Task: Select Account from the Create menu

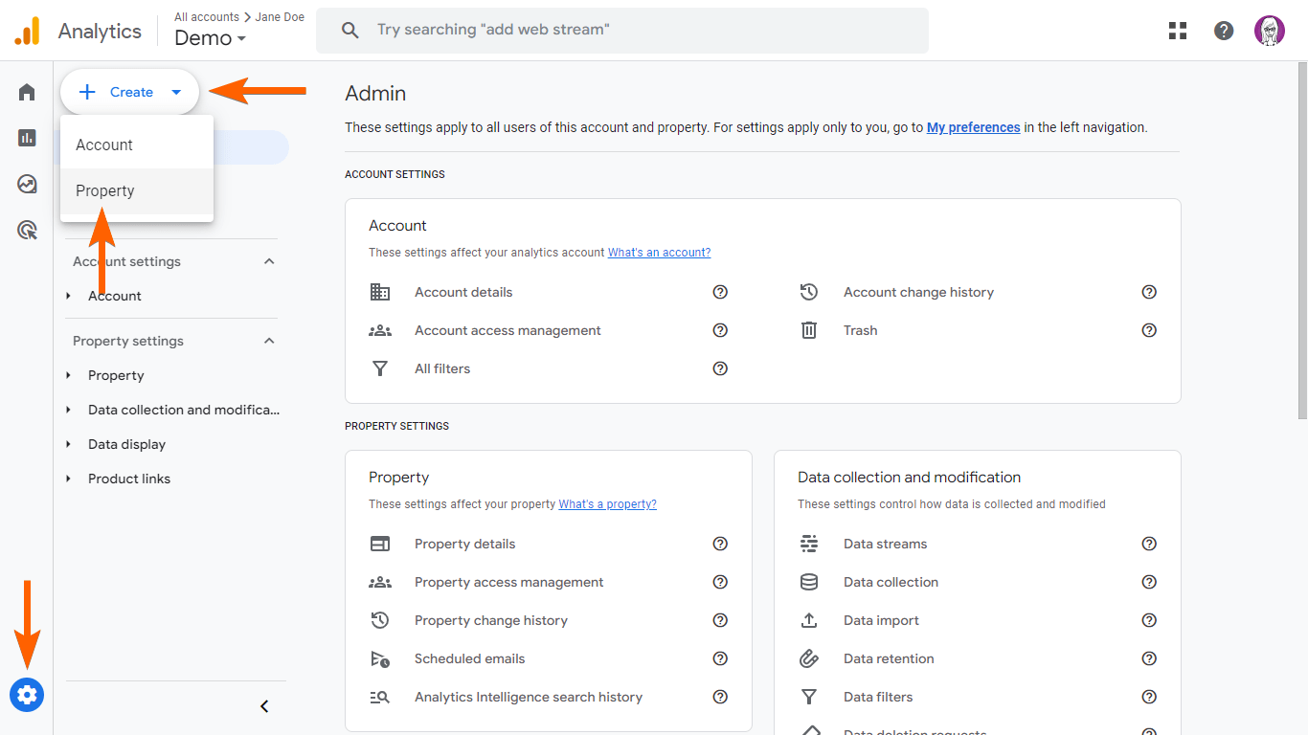Action: point(104,145)
